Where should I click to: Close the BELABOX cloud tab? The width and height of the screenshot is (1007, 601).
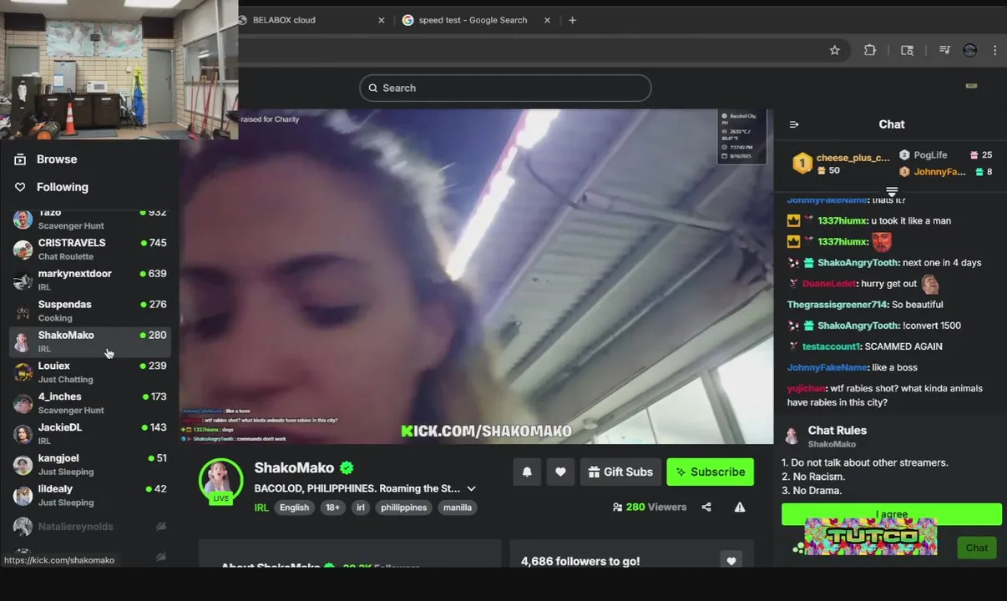pos(382,20)
